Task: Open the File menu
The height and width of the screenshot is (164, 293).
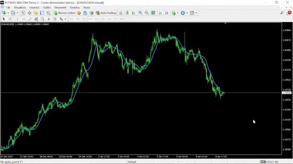Action: coord(8,7)
